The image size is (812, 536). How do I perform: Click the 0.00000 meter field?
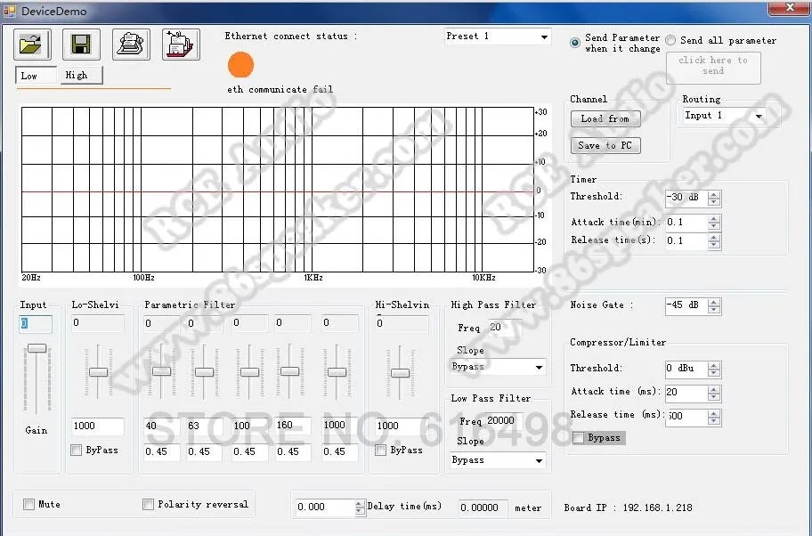click(483, 508)
